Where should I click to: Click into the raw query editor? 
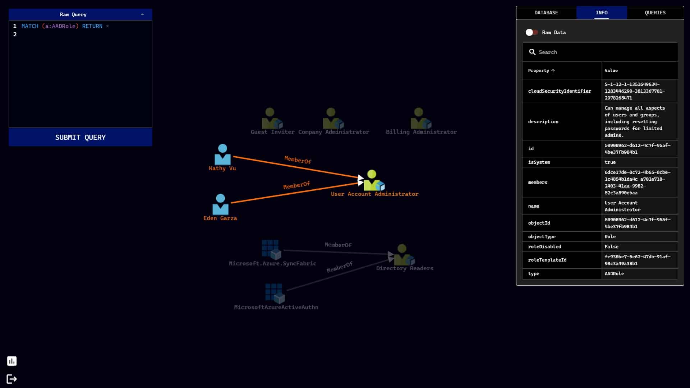80,74
